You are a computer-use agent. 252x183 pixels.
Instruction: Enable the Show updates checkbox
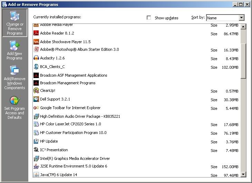click(x=149, y=18)
